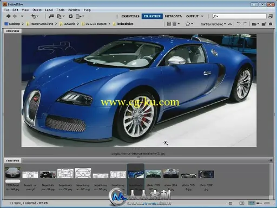Open the Stacks menu
277x208 pixels.
point(37,10)
